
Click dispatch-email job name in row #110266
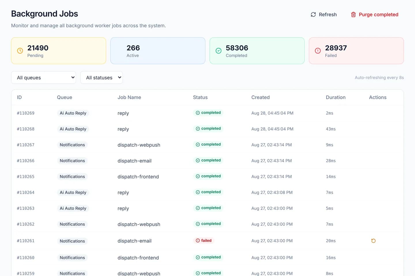[135, 161]
